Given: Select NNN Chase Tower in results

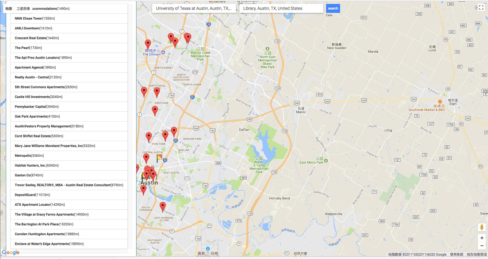Looking at the screenshot, I should coord(69,18).
